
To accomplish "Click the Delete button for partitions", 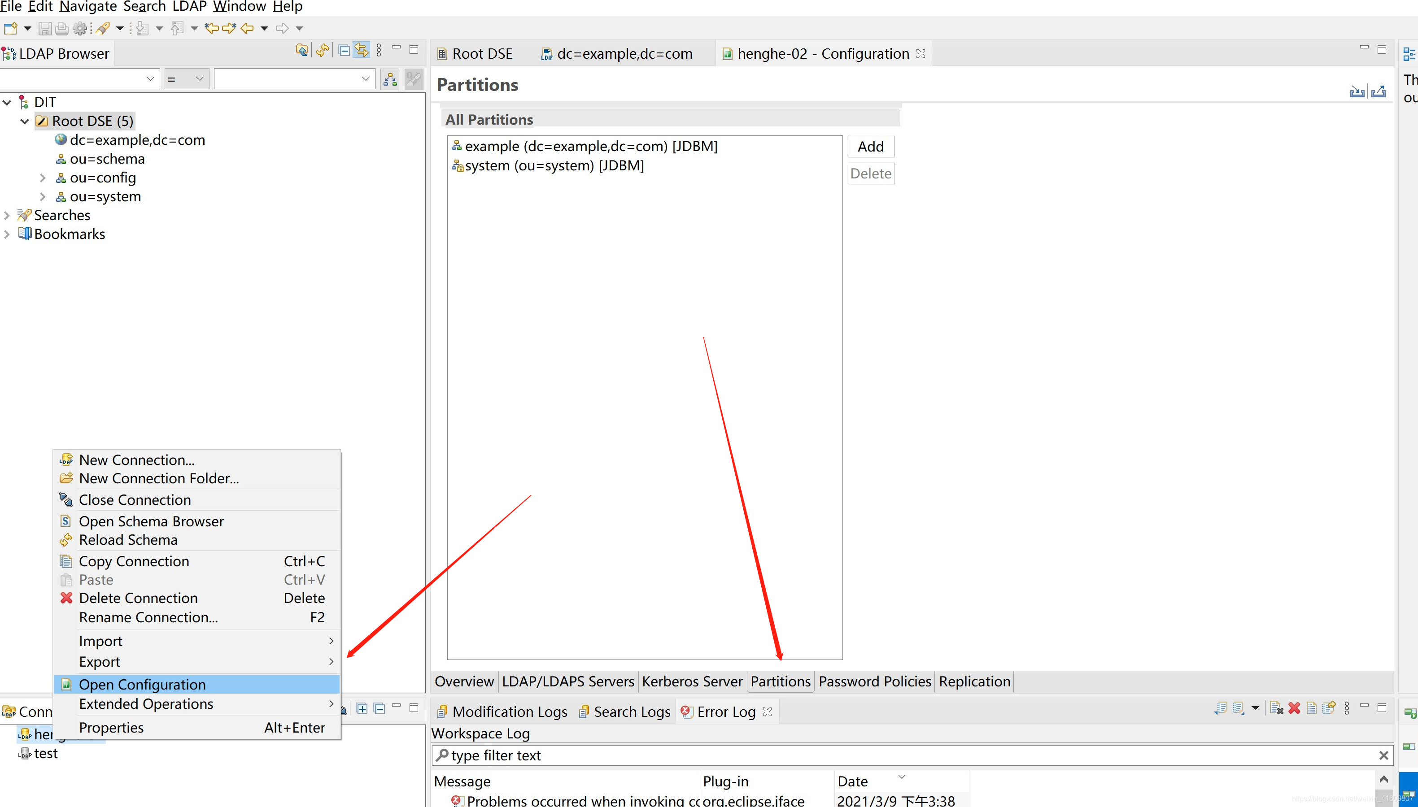I will (x=871, y=173).
